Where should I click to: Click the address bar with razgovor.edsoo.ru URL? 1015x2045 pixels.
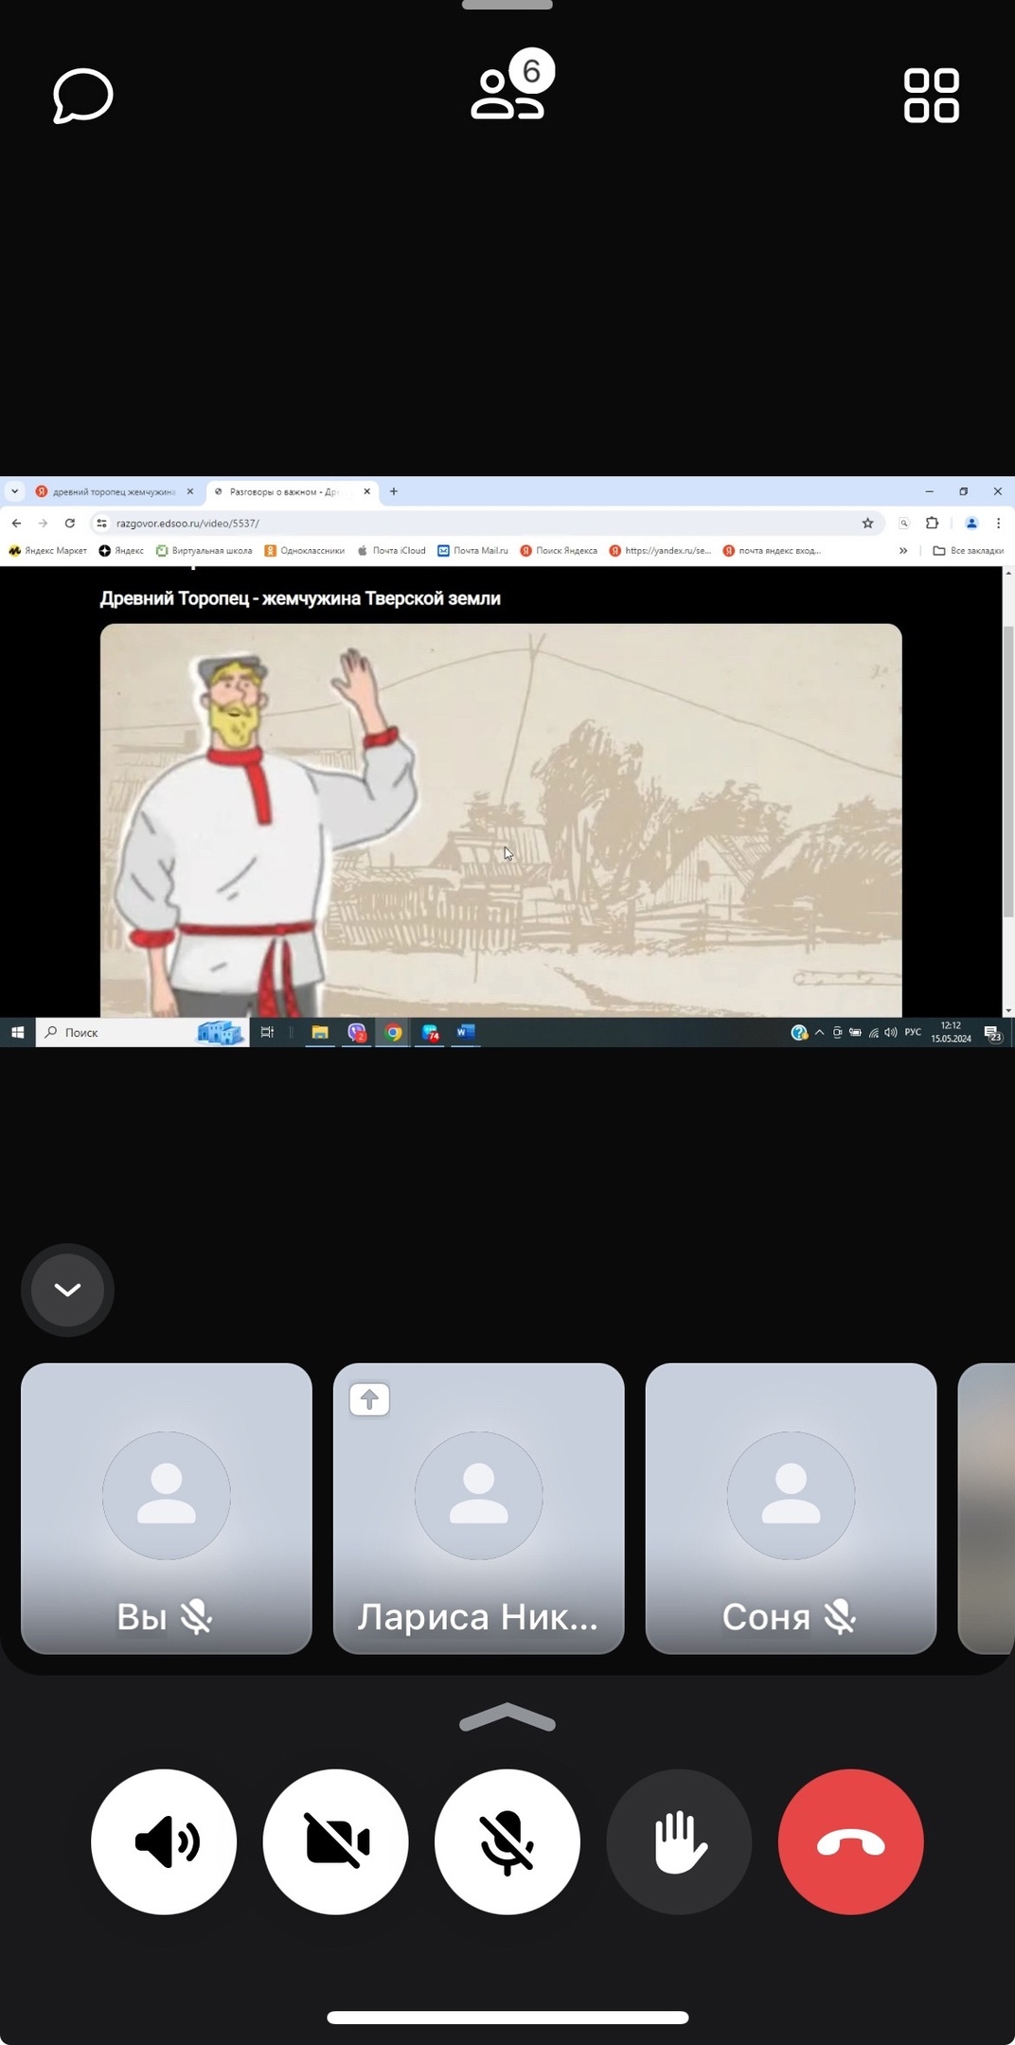point(487,523)
